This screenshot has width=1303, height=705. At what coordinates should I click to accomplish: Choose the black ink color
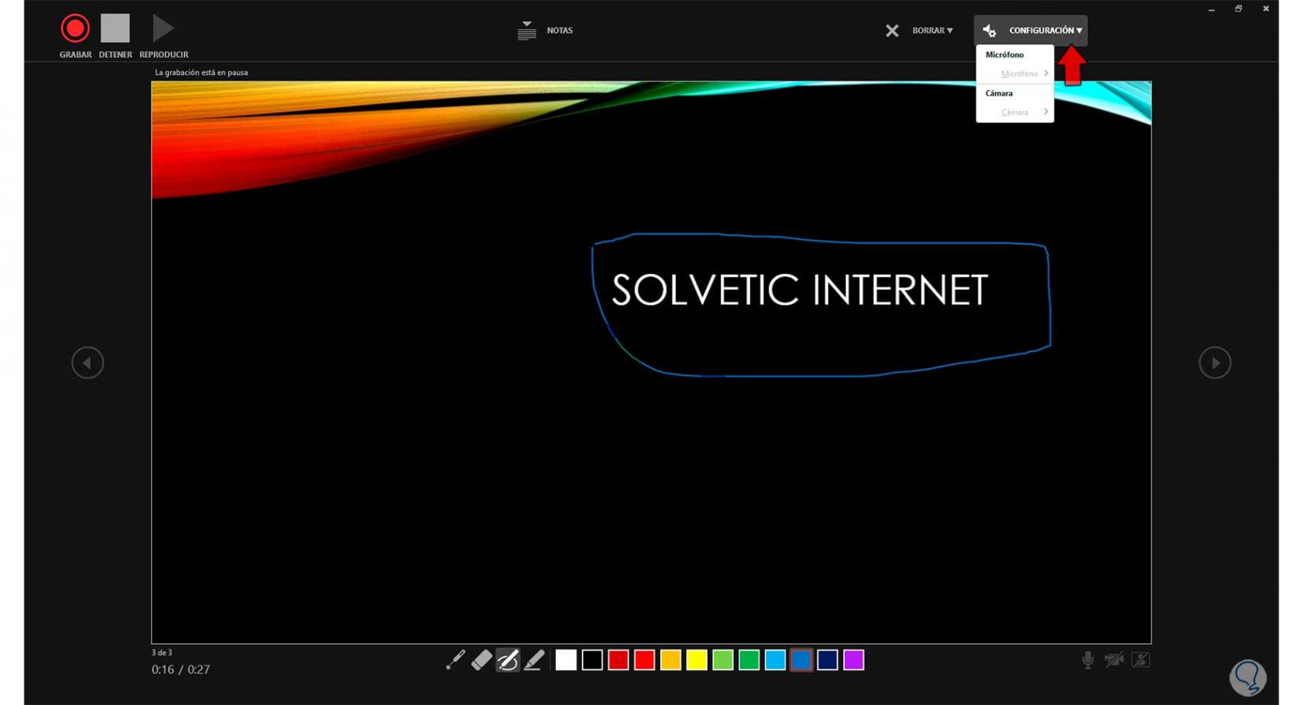point(592,660)
